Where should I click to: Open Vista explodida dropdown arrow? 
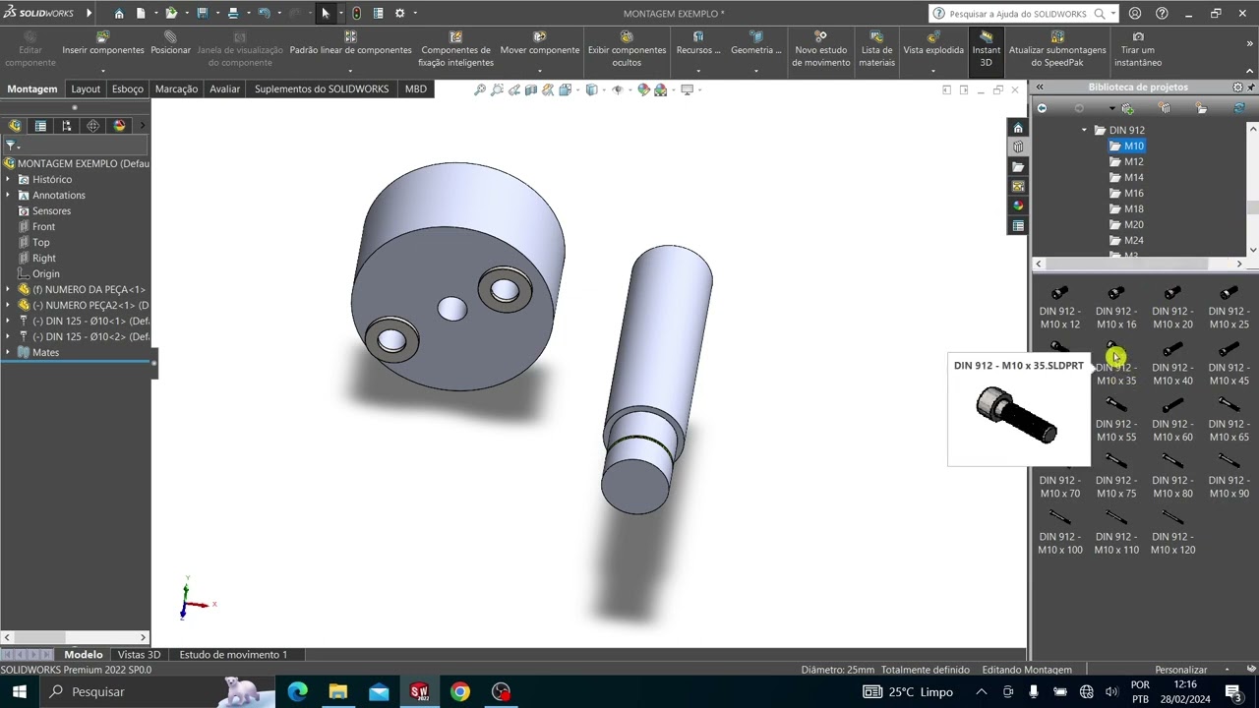(932, 71)
